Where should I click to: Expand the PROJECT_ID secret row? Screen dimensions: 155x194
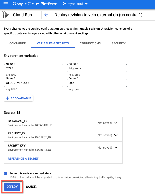(x=116, y=135)
